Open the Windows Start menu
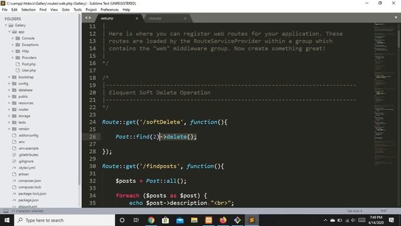The image size is (401, 226). [7, 220]
